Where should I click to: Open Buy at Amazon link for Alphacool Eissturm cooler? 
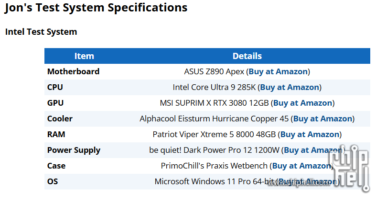(x=322, y=119)
